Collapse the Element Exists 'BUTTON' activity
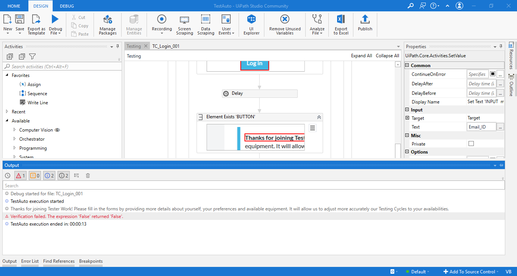517x276 pixels. (319, 117)
